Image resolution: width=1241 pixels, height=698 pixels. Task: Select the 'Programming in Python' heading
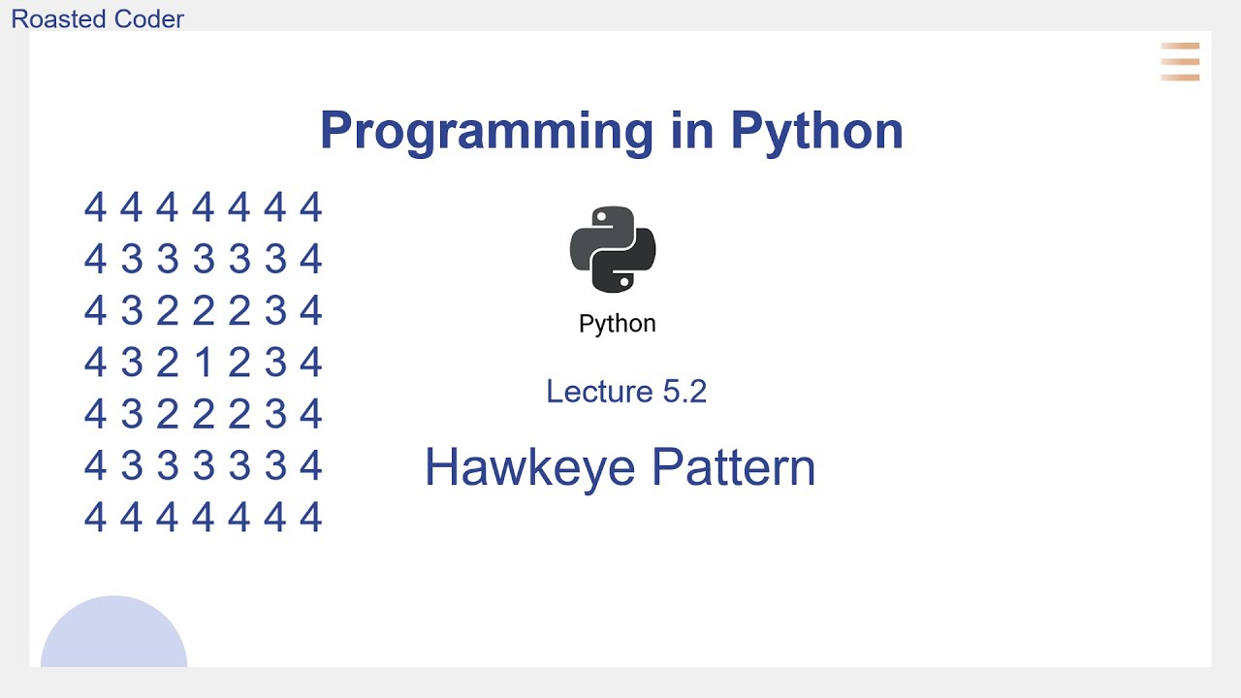coord(611,131)
